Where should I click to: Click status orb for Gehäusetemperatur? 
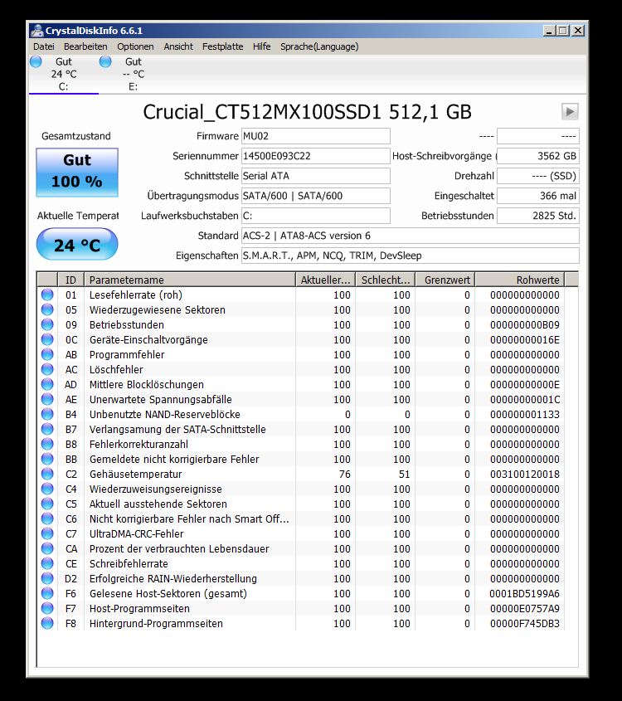tap(47, 474)
